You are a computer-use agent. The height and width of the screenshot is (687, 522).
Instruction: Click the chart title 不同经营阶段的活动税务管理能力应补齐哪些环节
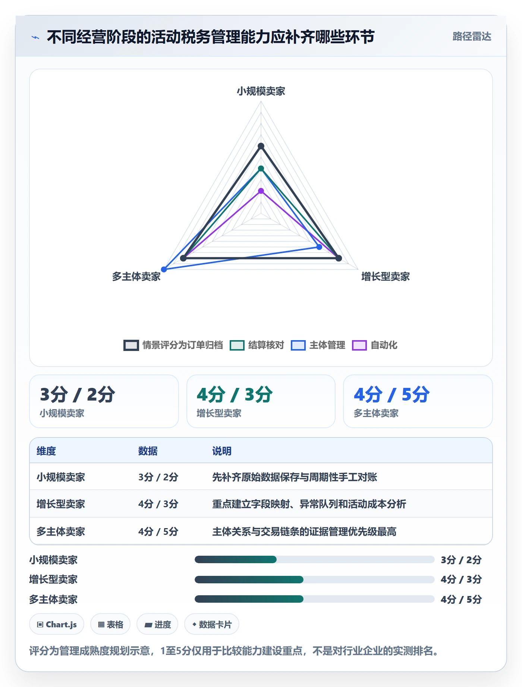pyautogui.click(x=211, y=37)
